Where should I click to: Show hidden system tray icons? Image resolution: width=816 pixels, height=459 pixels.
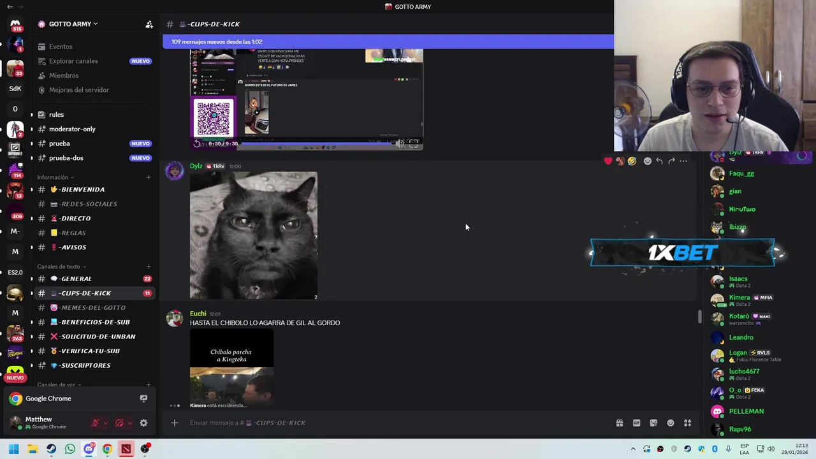coord(633,449)
